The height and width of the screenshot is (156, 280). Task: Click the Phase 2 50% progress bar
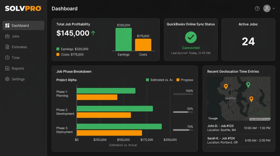click(183, 112)
